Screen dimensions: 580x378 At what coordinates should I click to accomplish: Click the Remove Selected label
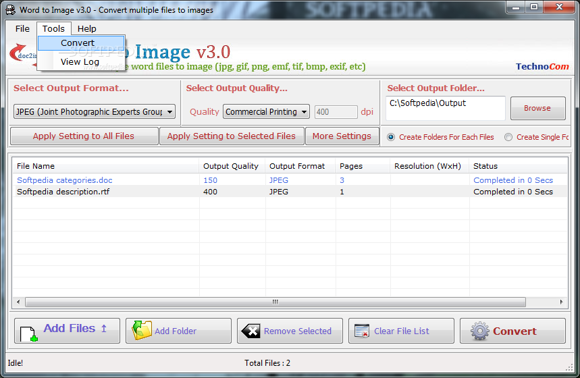(x=298, y=331)
